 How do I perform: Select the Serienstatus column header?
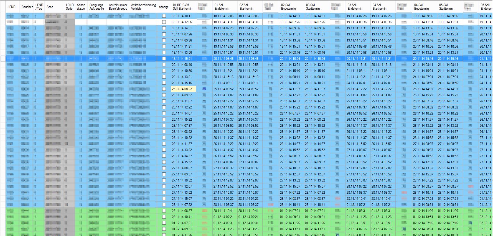click(81, 7)
